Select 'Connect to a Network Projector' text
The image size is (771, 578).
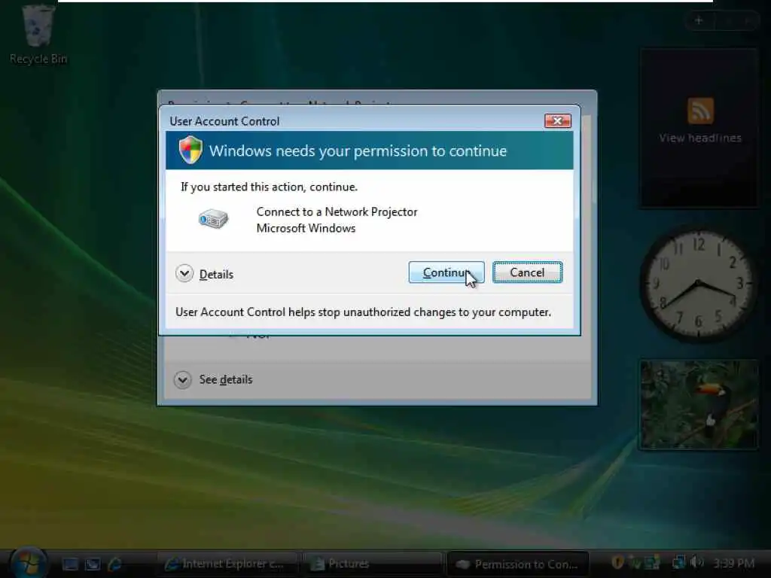coord(337,211)
